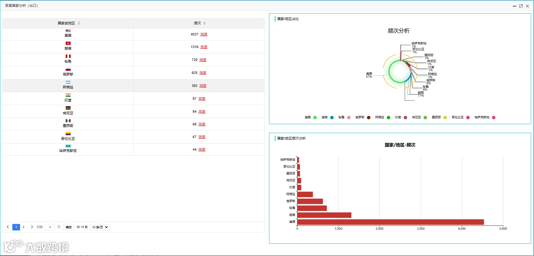Go to previous page arrow
This screenshot has height=256, width=534.
(x=8, y=227)
